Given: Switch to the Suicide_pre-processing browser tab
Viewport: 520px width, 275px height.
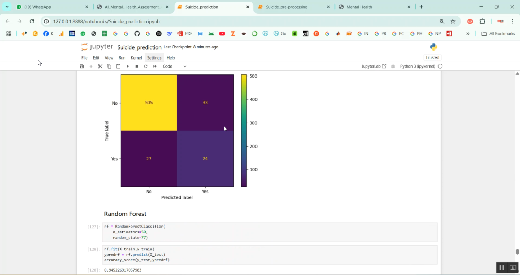Looking at the screenshot, I should [287, 7].
